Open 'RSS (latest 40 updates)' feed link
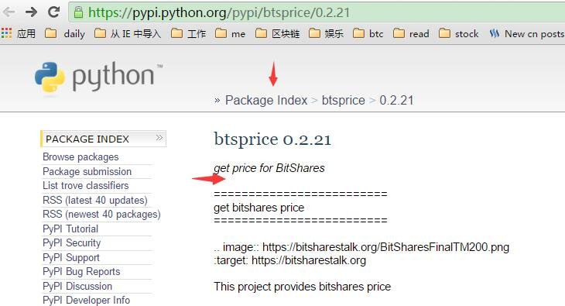Image resolution: width=565 pixels, height=306 pixels. click(94, 200)
